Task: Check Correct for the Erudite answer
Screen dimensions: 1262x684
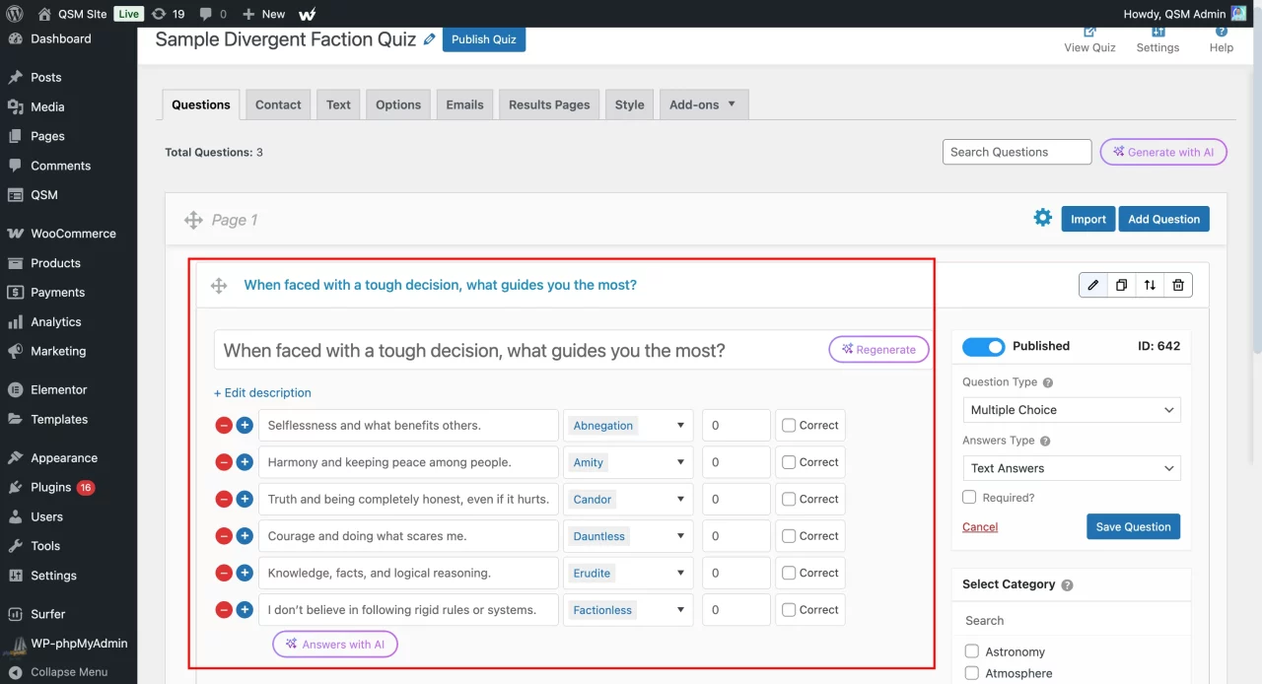Action: (x=789, y=573)
